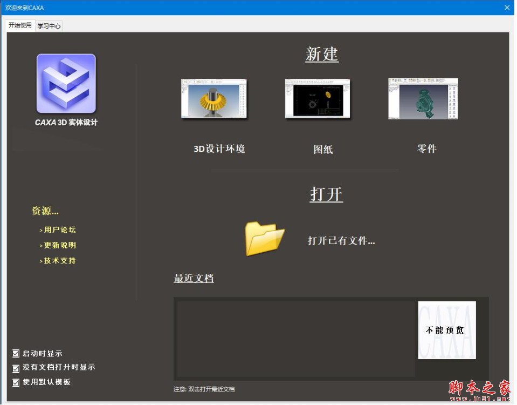Expand the 资源 section
This screenshot has height=405, width=517.
(x=45, y=211)
